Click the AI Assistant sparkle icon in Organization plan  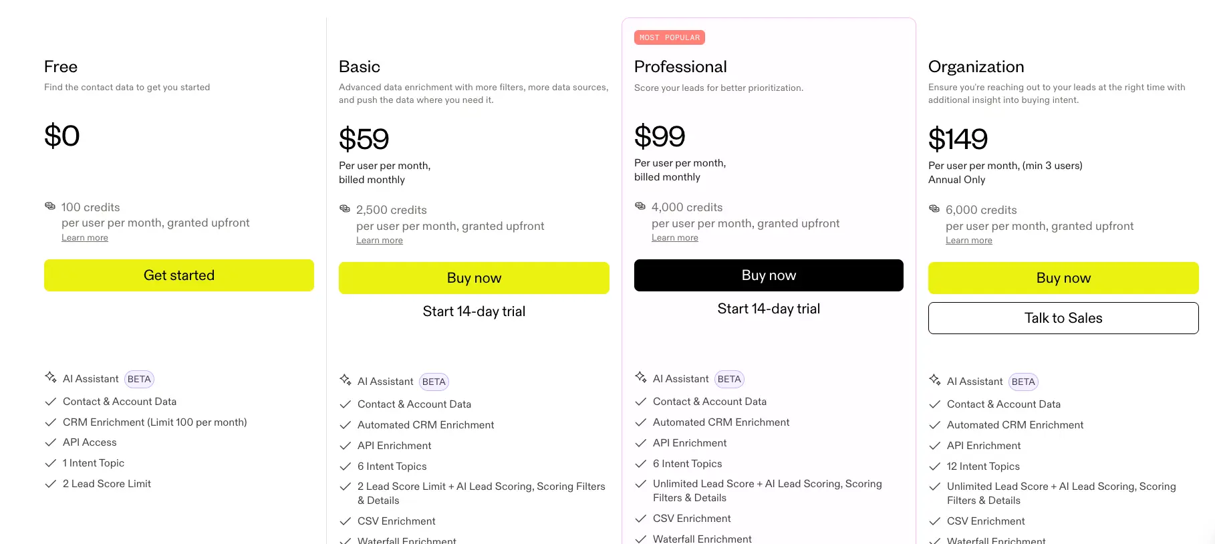[x=935, y=380]
